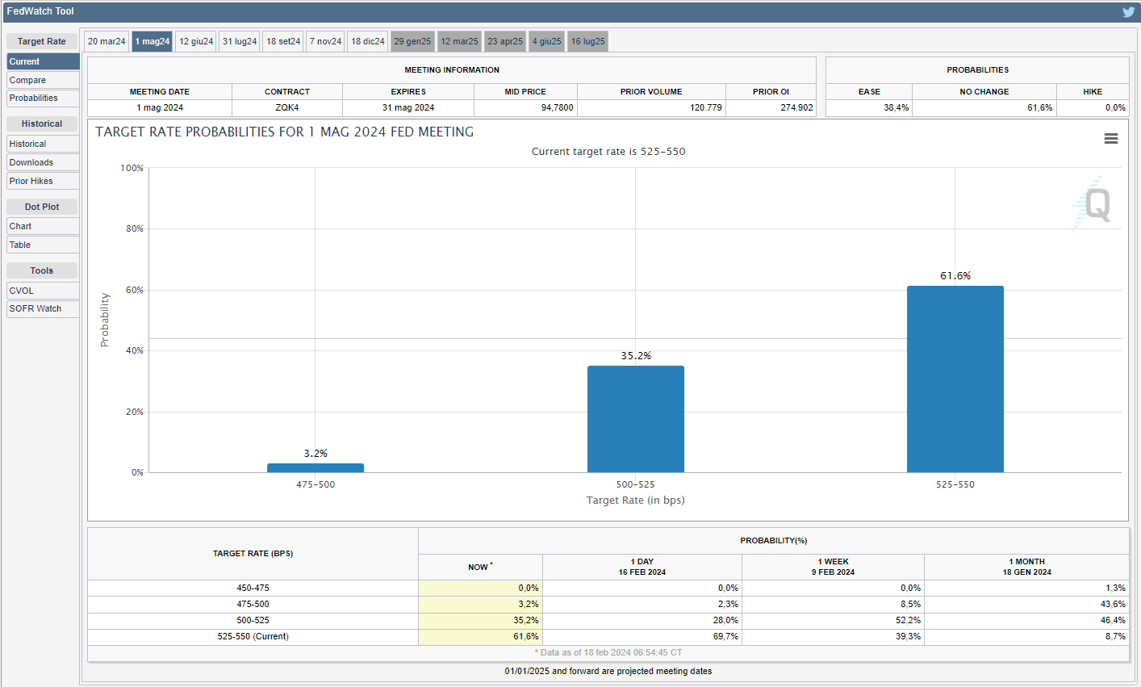Viewport: 1141px width, 687px height.
Task: View Prior Hikes page
Action: click(43, 181)
